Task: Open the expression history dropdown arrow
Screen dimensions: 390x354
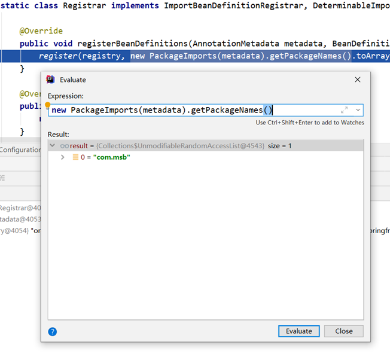Action: 358,110
